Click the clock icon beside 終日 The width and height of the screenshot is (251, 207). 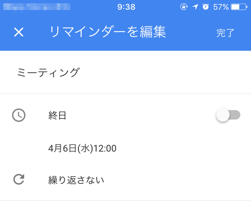click(19, 115)
